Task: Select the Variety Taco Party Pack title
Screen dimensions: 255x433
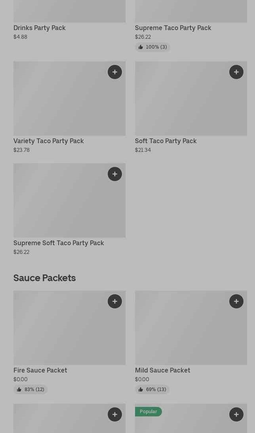Action: [49, 141]
